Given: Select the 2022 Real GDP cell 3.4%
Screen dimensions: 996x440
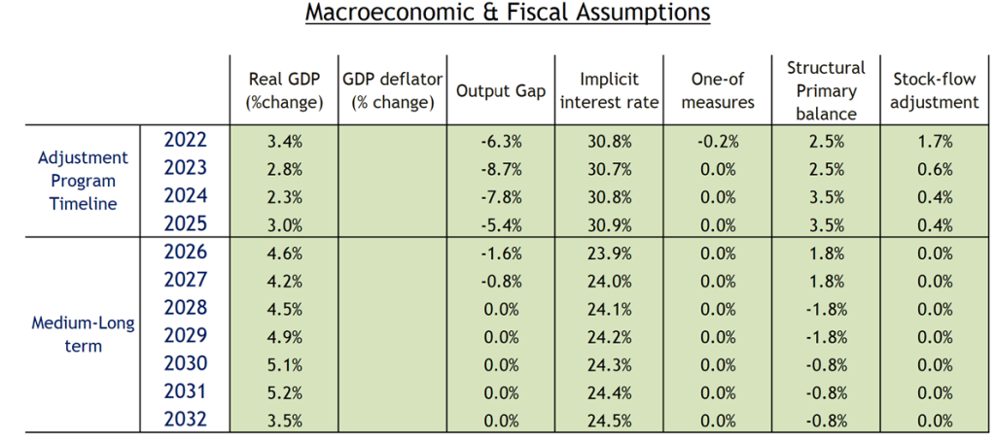Looking at the screenshot, I should coord(284,142).
